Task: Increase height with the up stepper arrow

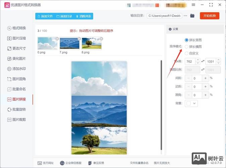Action: 219,60
